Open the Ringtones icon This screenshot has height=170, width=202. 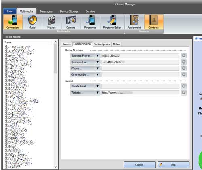pyautogui.click(x=90, y=22)
